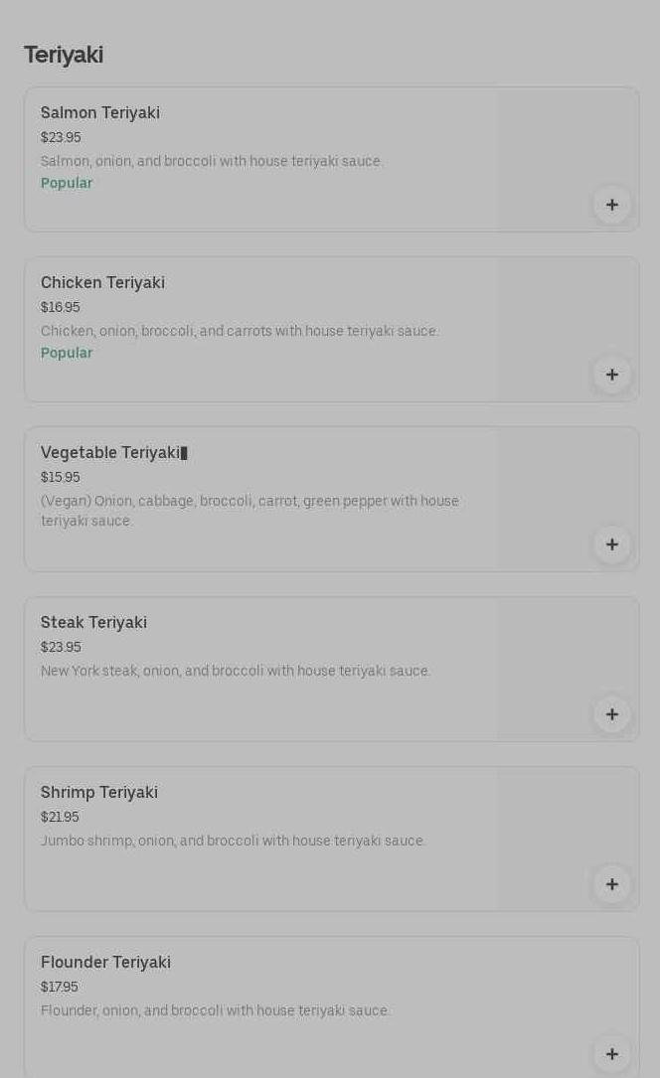Open the Salmon Teriyaki item title
The height and width of the screenshot is (1078, 660).
[x=100, y=113]
